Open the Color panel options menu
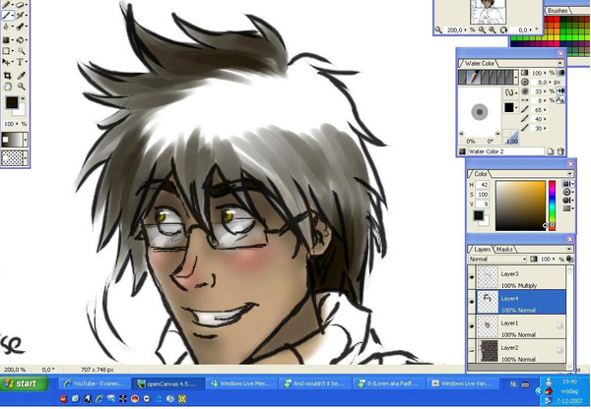Image resolution: width=591 pixels, height=409 pixels. pyautogui.click(x=569, y=173)
